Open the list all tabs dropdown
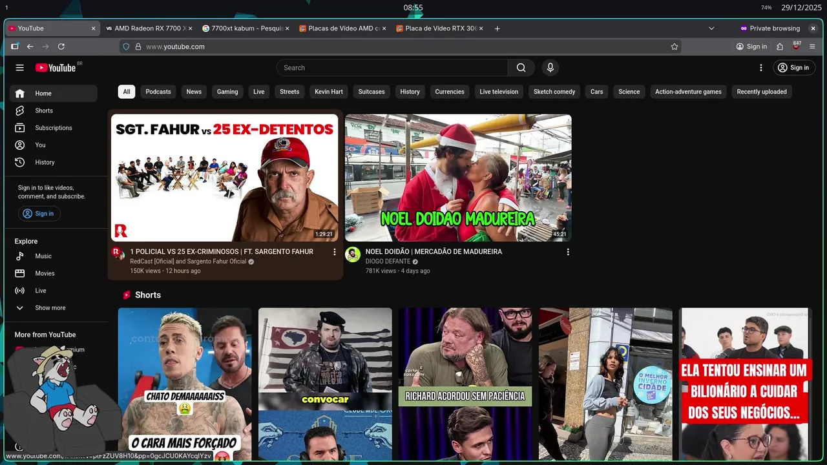 pos(711,28)
